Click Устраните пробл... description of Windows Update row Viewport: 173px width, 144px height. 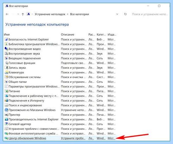click(x=73, y=138)
